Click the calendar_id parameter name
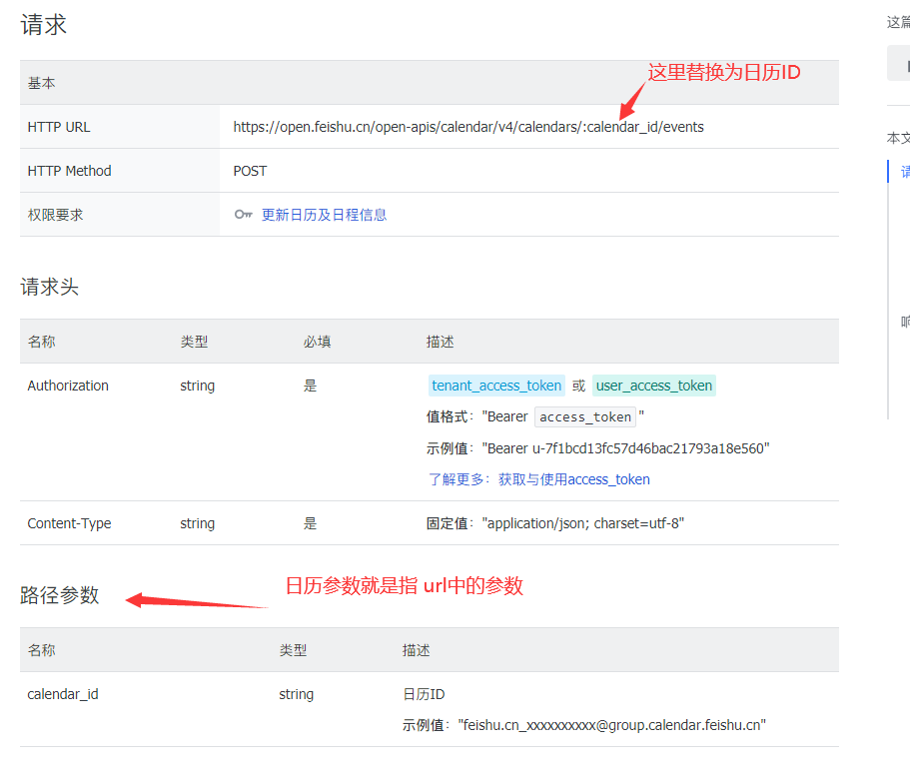The width and height of the screenshot is (910, 781). click(x=63, y=694)
